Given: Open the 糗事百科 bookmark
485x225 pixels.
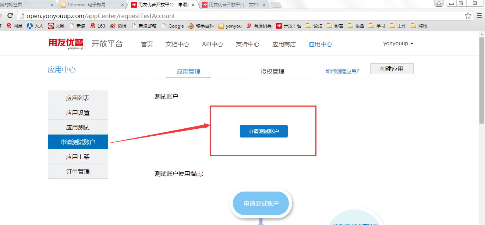Looking at the screenshot, I should click(201, 26).
